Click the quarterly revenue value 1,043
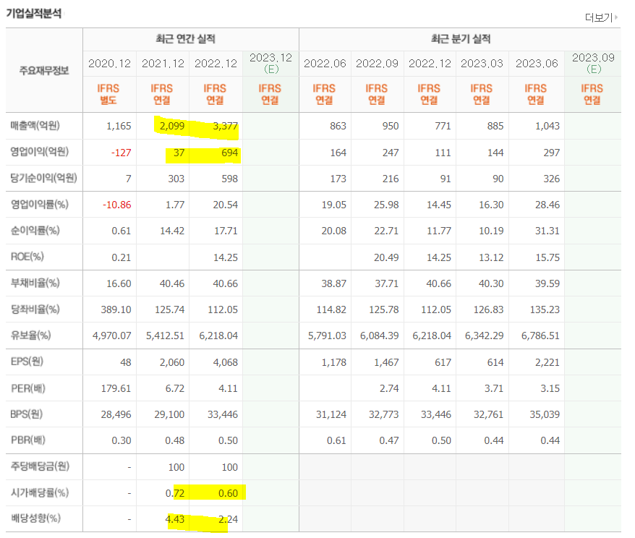This screenshot has height=538, width=635. (547, 126)
